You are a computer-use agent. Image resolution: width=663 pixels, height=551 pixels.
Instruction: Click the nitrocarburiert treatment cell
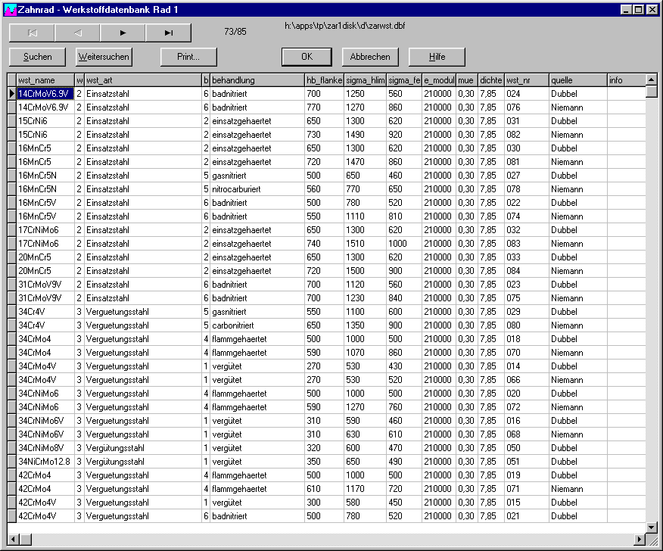(257, 189)
